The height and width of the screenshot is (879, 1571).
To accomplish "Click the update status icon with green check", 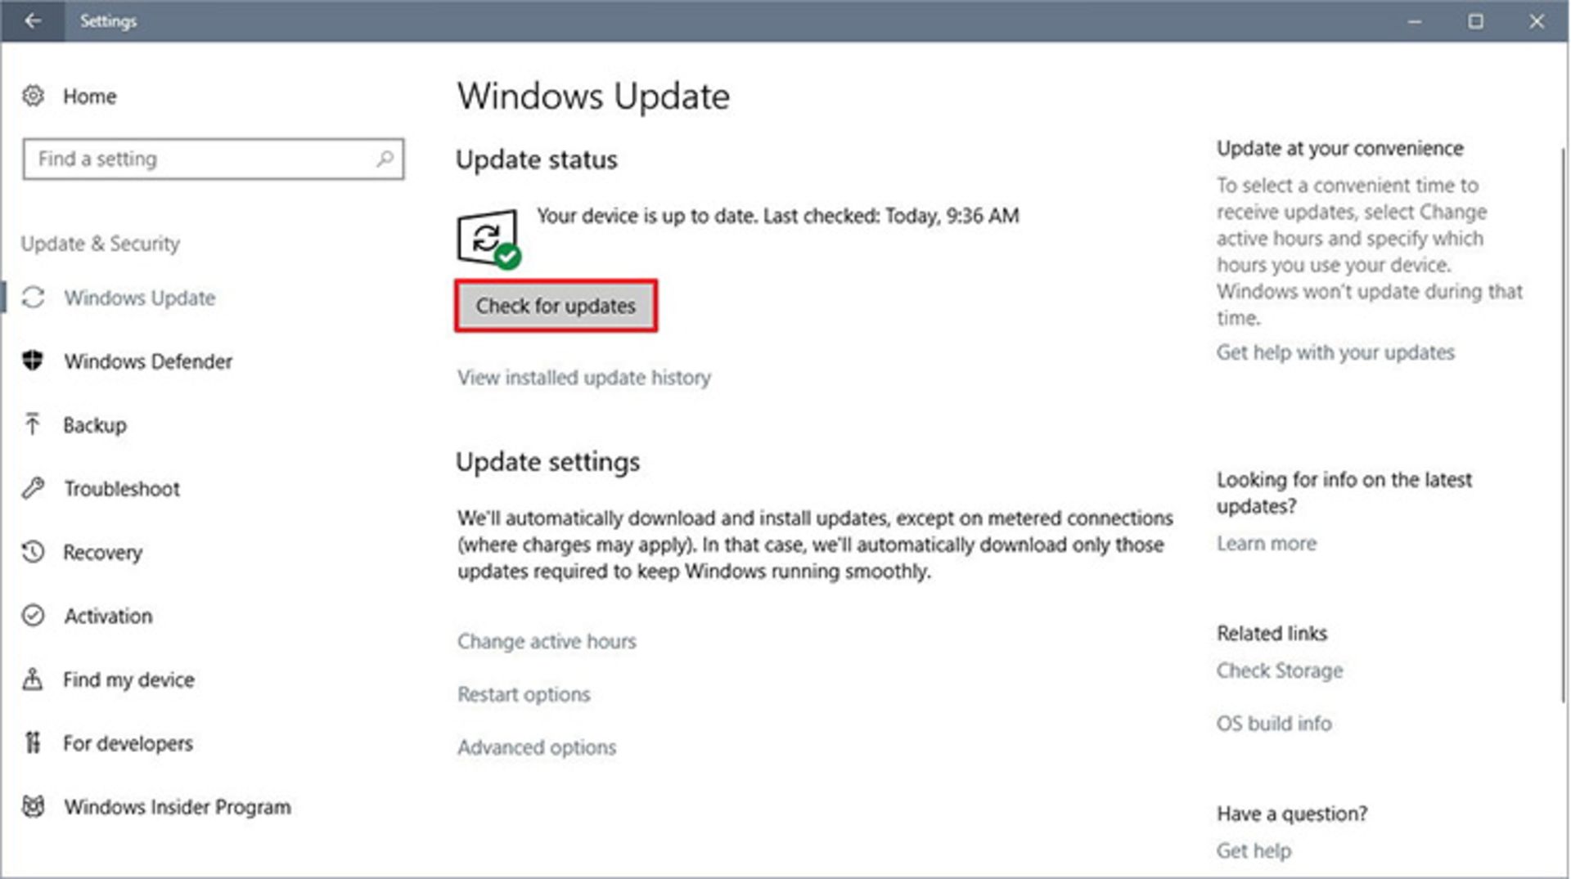I will [488, 239].
